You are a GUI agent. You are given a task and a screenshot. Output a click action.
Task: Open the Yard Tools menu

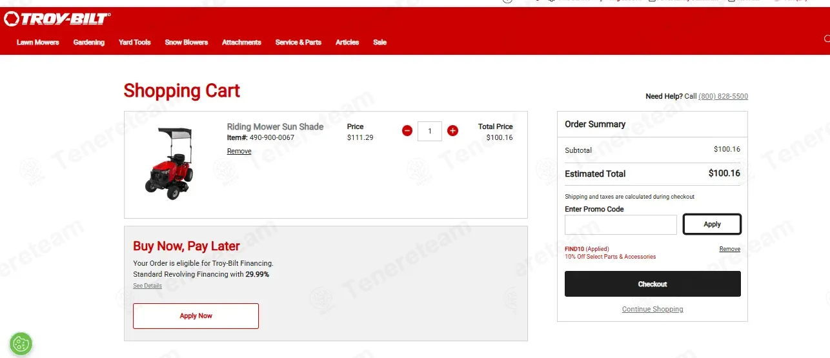click(x=135, y=43)
